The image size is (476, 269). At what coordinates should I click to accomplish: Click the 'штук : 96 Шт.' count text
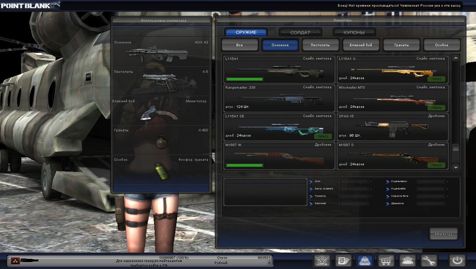(x=350, y=136)
